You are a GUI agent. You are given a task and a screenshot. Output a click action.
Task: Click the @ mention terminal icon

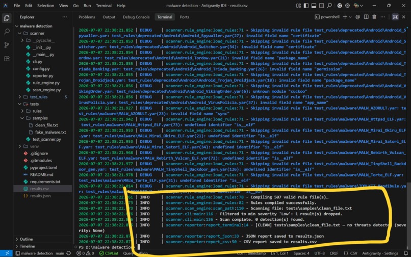357,17
